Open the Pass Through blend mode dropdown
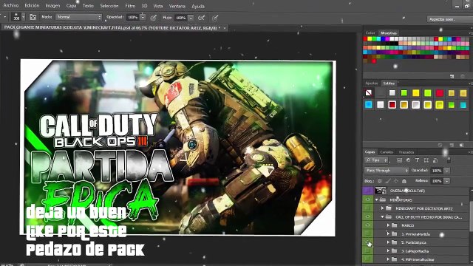Image resolution: width=473 pixels, height=266 pixels. pos(387,171)
